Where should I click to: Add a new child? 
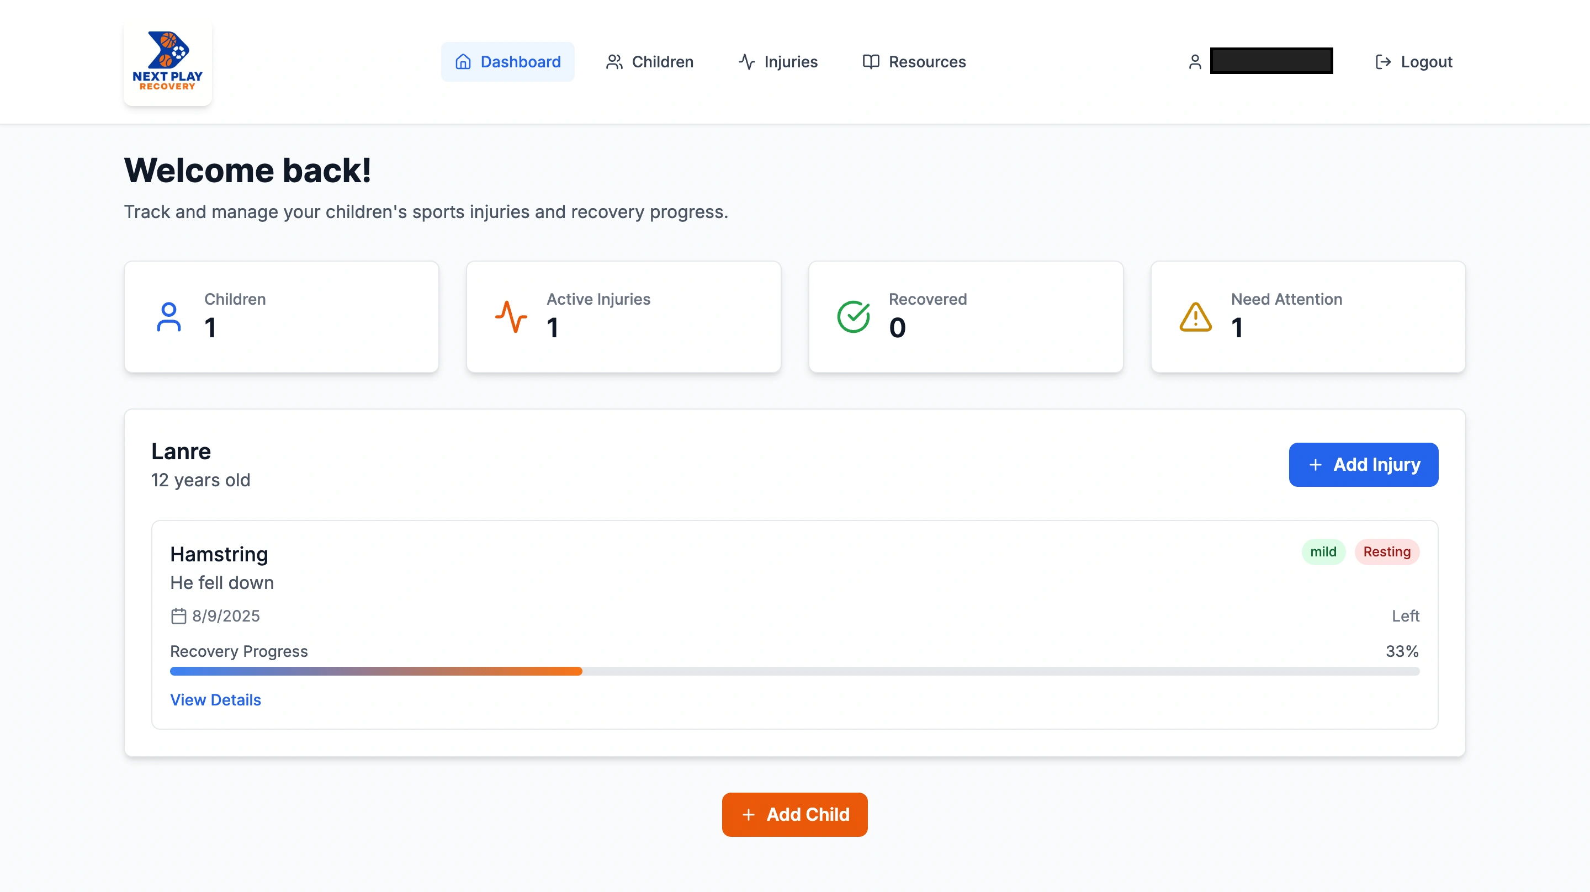(x=794, y=814)
